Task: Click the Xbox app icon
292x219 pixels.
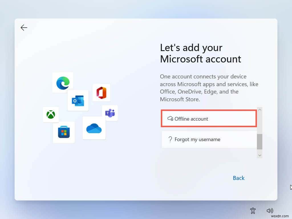Action: tap(51, 115)
